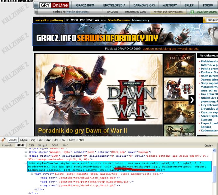Click the Dawn of War II small thumbnail
This screenshot has width=218, height=195.
click(x=179, y=88)
